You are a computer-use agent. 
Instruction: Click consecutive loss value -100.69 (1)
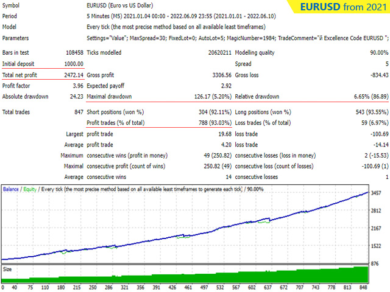click(x=375, y=166)
